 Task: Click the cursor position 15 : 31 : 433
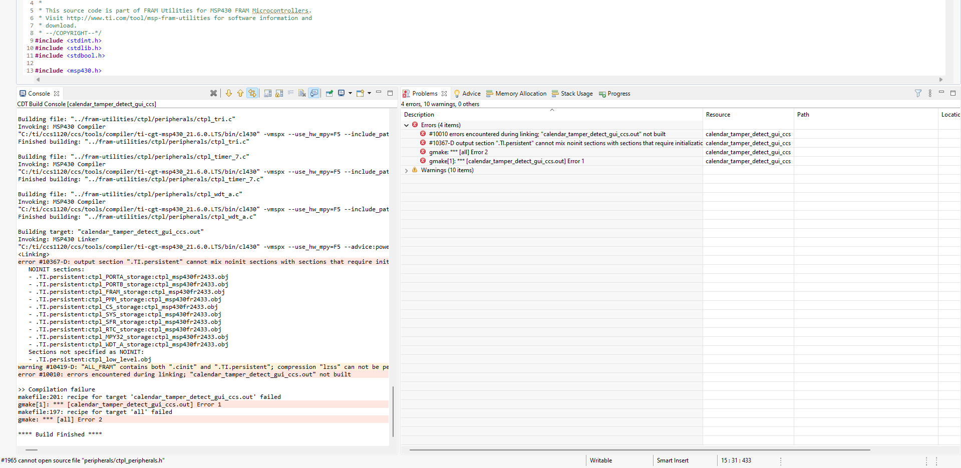(736, 460)
